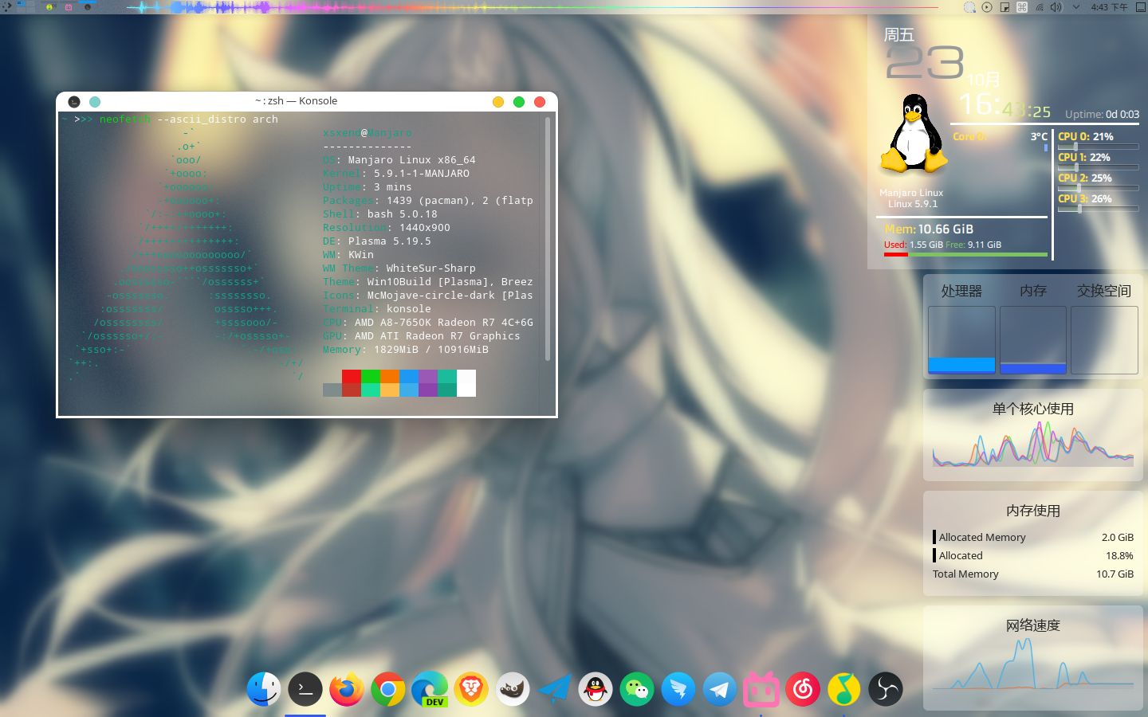The image size is (1148, 717).
Task: Open the sticky note clipboard tray icon
Action: click(x=1005, y=7)
